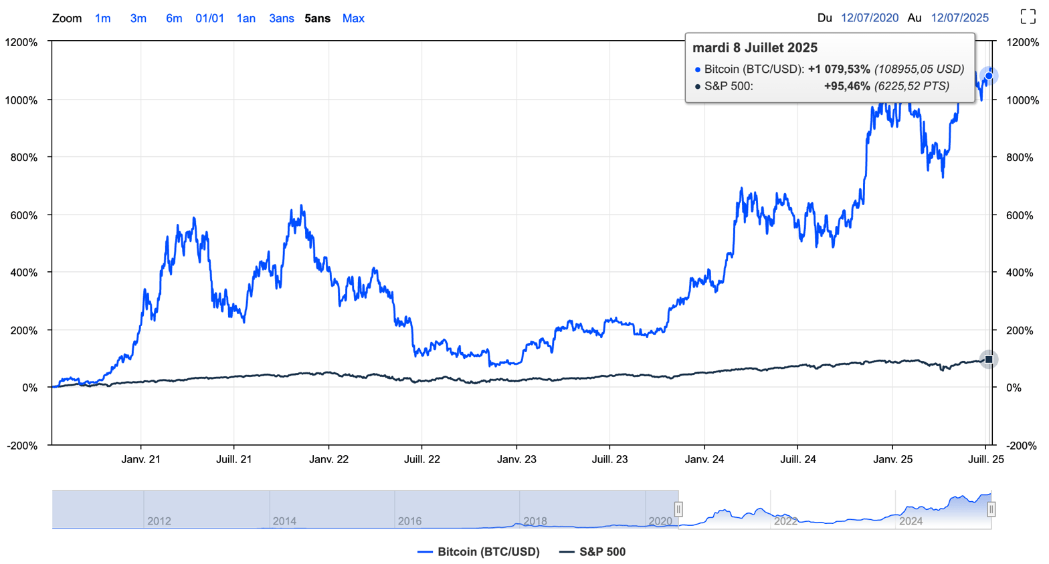Viewport: 1049px width, 564px height.
Task: Click the Bitcoin data point marker
Action: (x=989, y=76)
